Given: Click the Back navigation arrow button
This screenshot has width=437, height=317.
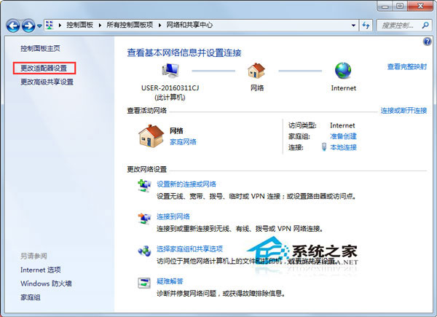Looking at the screenshot, I should point(13,26).
